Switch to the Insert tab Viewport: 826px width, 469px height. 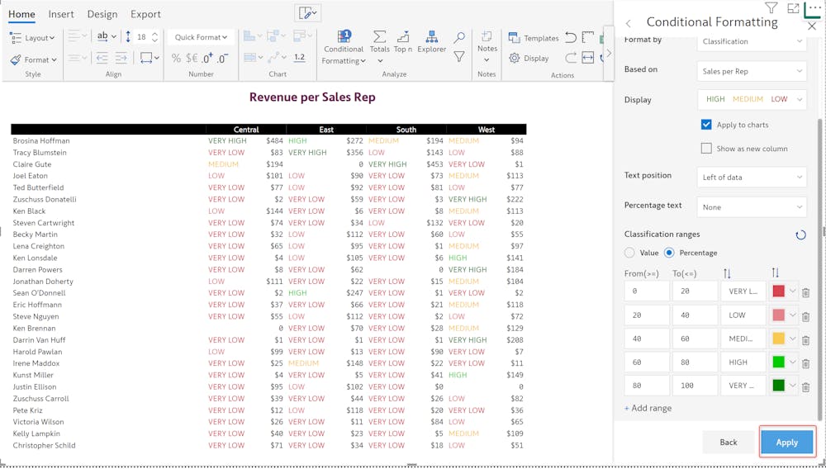click(61, 14)
